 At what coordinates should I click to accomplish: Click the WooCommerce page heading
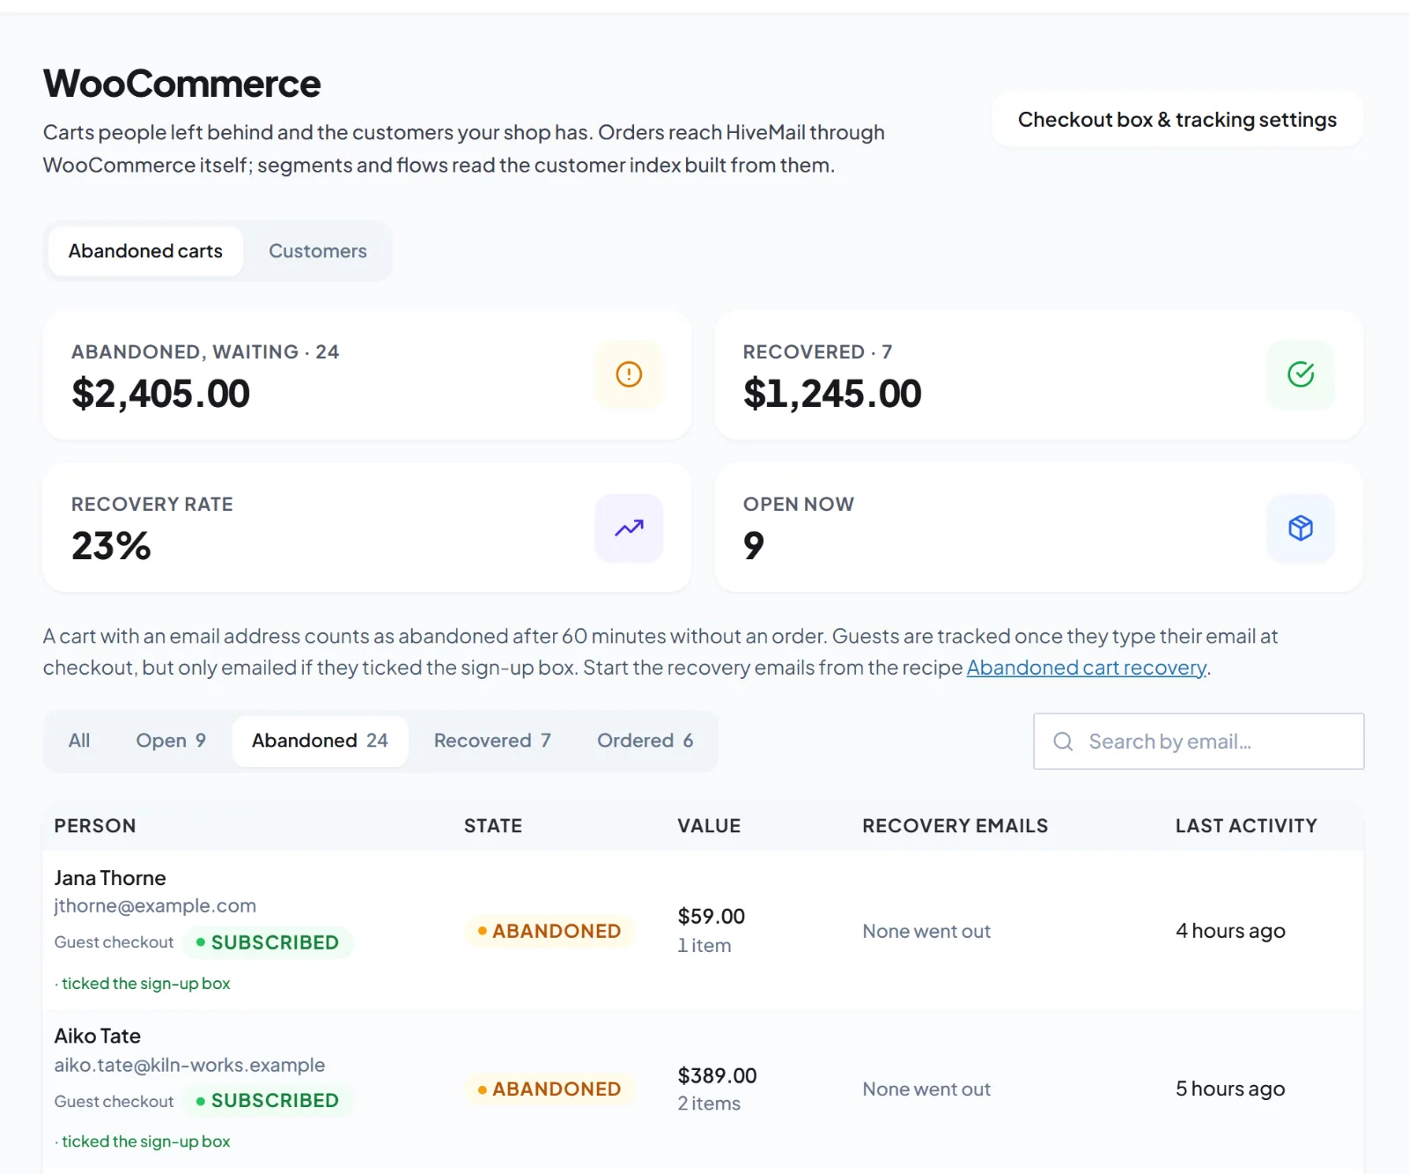[182, 84]
